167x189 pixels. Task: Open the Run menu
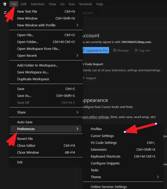point(72,4)
